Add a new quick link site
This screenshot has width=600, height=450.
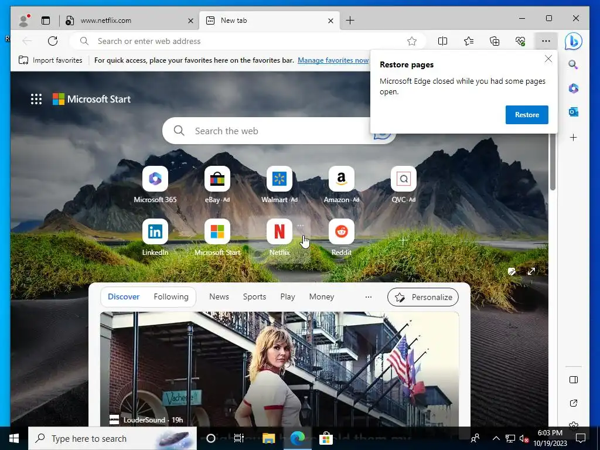point(403,241)
